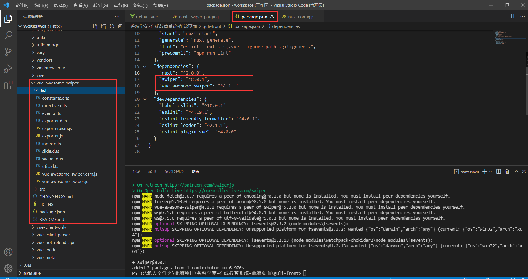Open the Extensions view

[8, 85]
